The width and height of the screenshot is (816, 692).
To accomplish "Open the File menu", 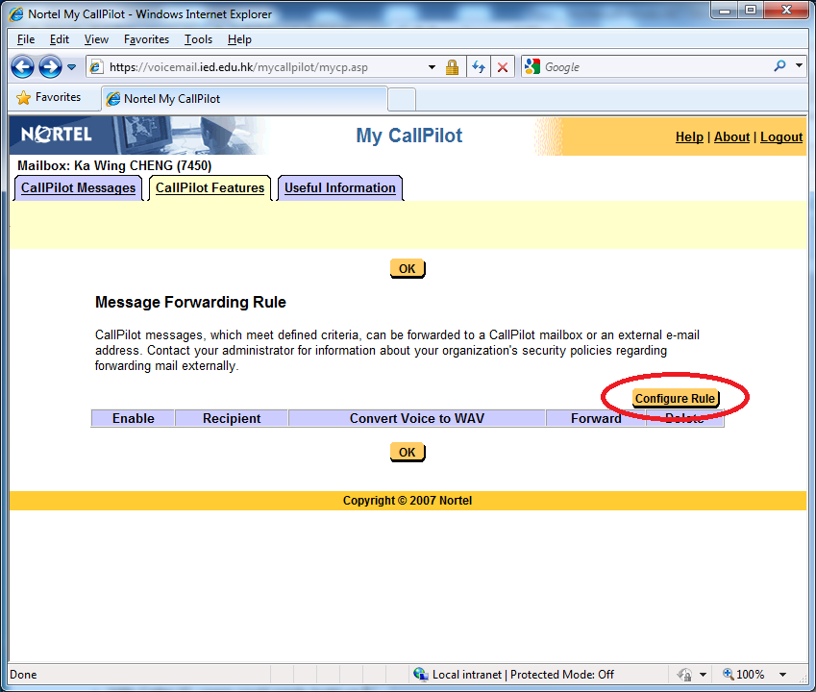I will click(26, 39).
